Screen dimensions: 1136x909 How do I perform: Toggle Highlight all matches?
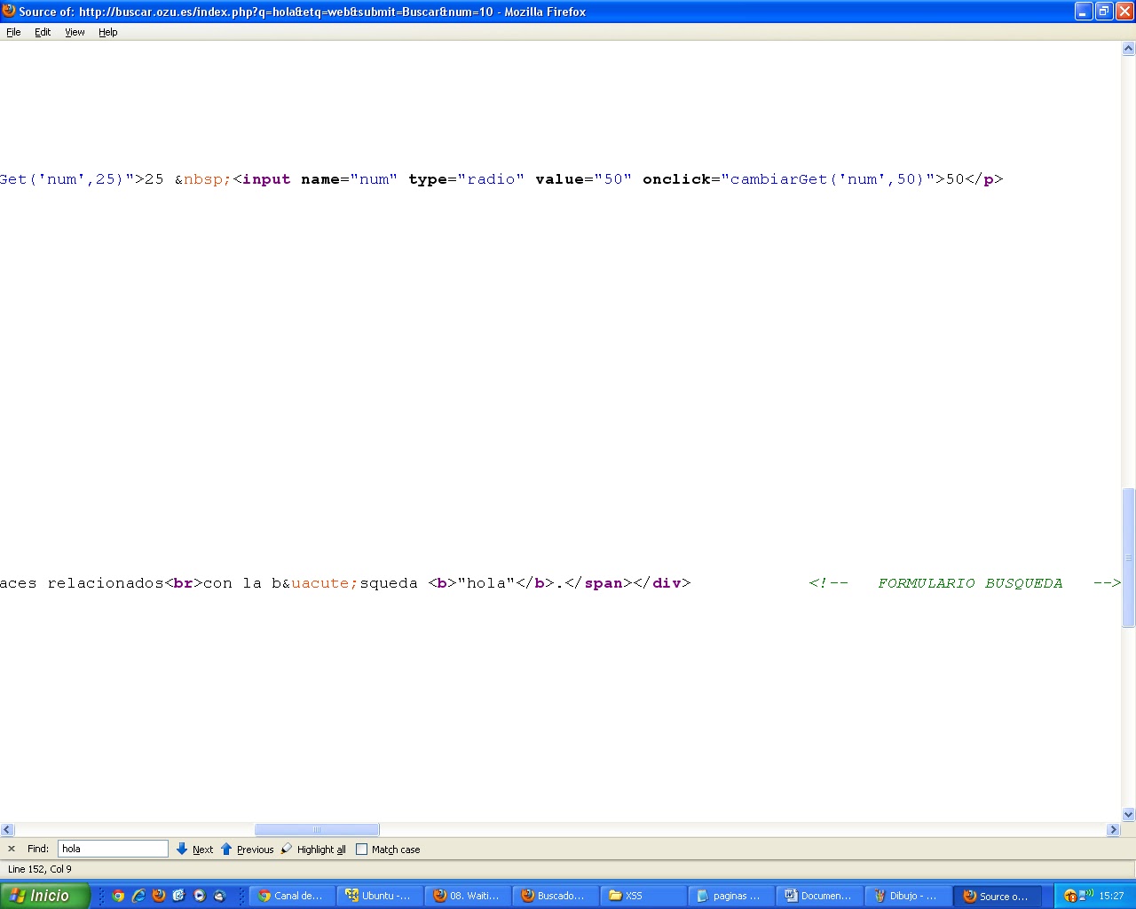pyautogui.click(x=313, y=850)
